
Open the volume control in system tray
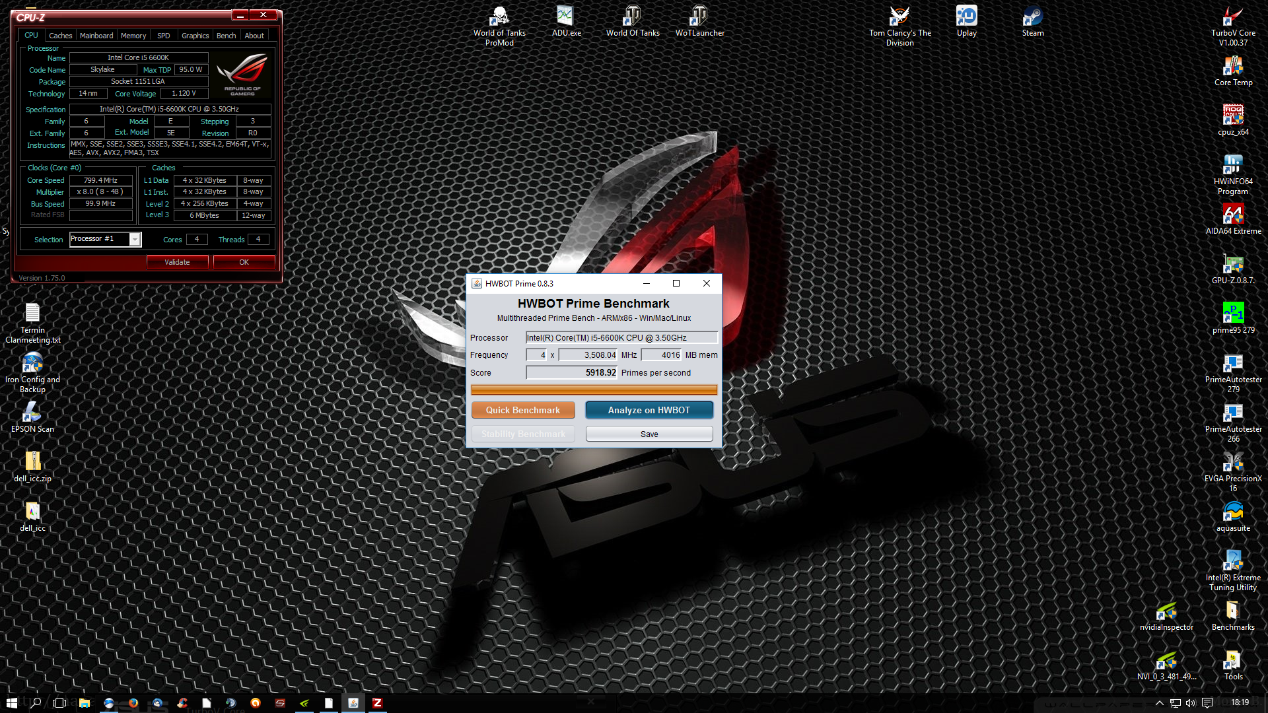[1191, 703]
